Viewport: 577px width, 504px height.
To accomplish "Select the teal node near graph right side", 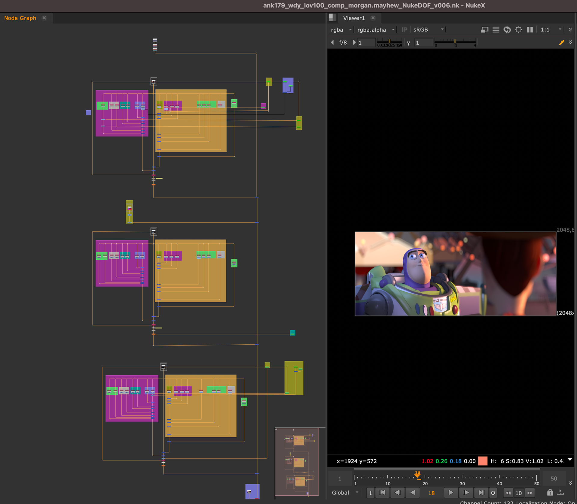I will (x=292, y=333).
